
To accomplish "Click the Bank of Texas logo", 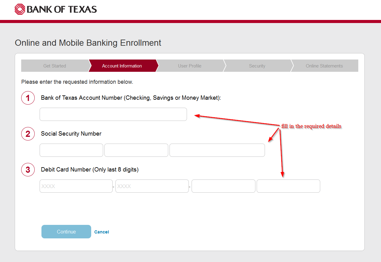I will [56, 9].
